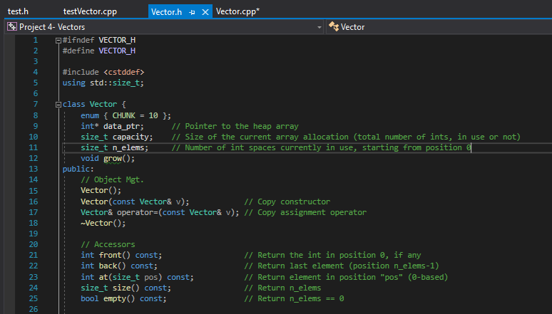Switch to the testVector.cpp tab
Screen dimensions: 552x314
coord(90,11)
